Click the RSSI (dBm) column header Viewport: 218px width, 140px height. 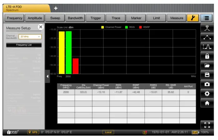coord(119,86)
